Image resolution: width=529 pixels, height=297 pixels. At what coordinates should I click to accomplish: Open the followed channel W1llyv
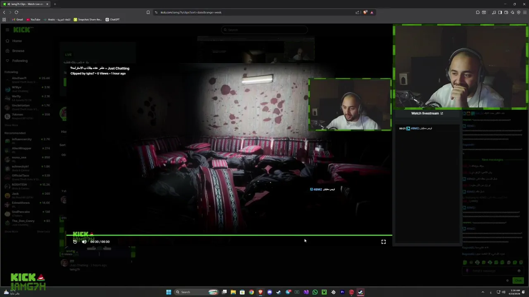(27, 89)
